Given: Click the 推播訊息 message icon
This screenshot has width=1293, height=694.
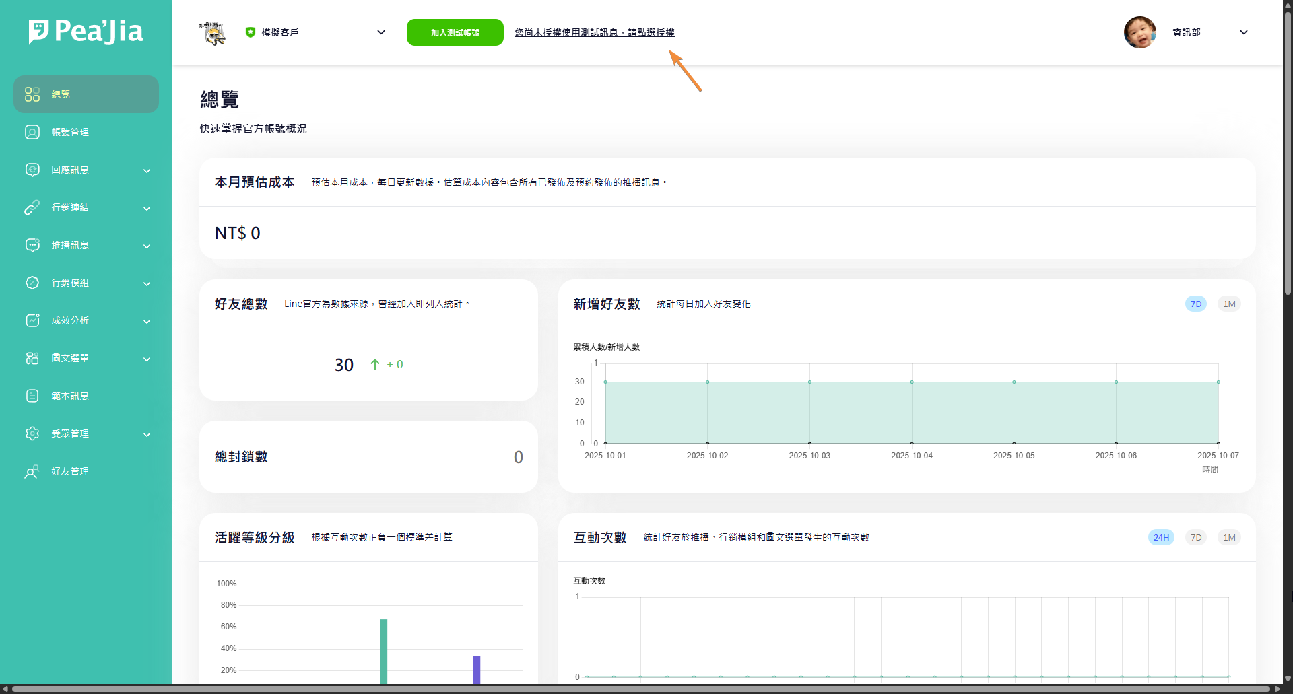Looking at the screenshot, I should [x=32, y=245].
